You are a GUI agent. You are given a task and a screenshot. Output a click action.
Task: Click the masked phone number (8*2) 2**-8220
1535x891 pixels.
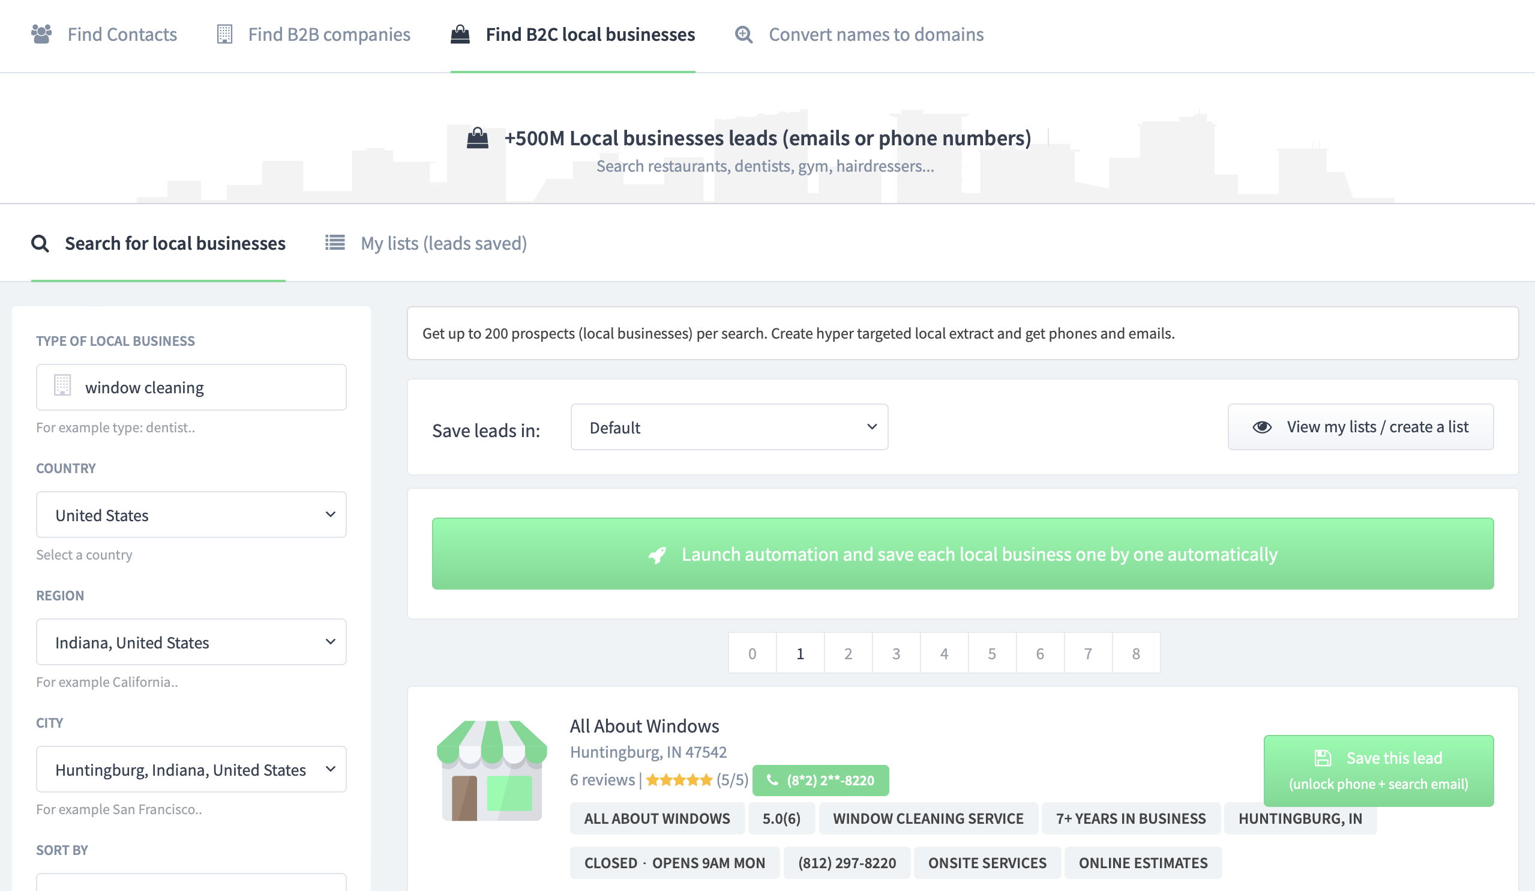(820, 780)
